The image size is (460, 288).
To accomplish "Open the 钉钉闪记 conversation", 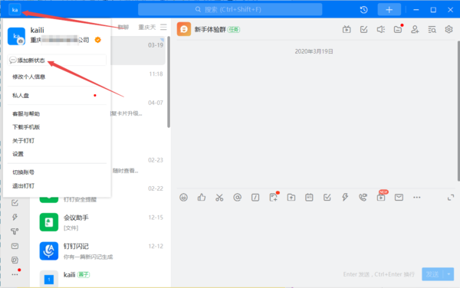I will (x=101, y=251).
